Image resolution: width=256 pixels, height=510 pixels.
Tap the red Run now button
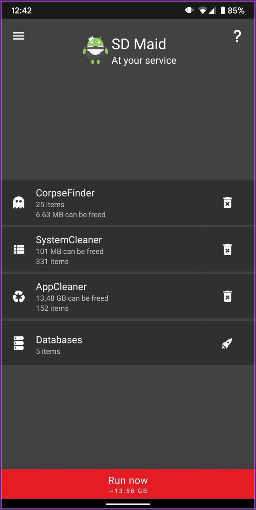click(128, 484)
